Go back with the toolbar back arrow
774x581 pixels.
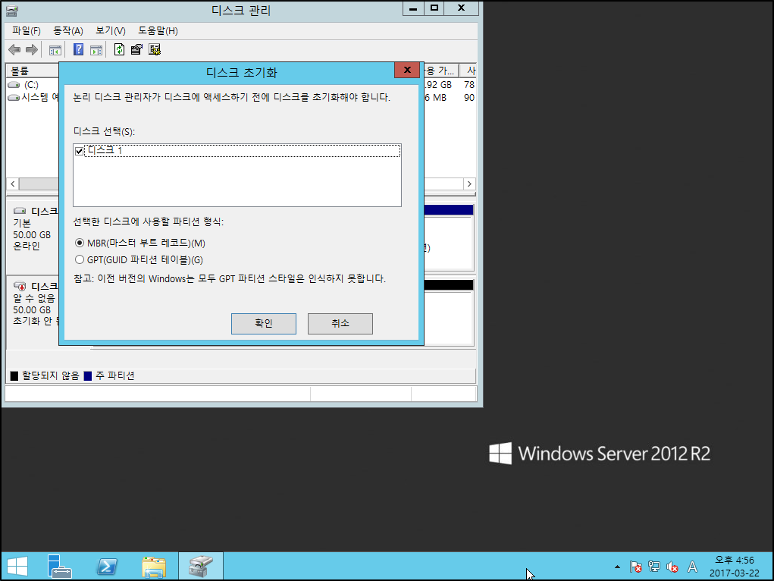pos(15,49)
